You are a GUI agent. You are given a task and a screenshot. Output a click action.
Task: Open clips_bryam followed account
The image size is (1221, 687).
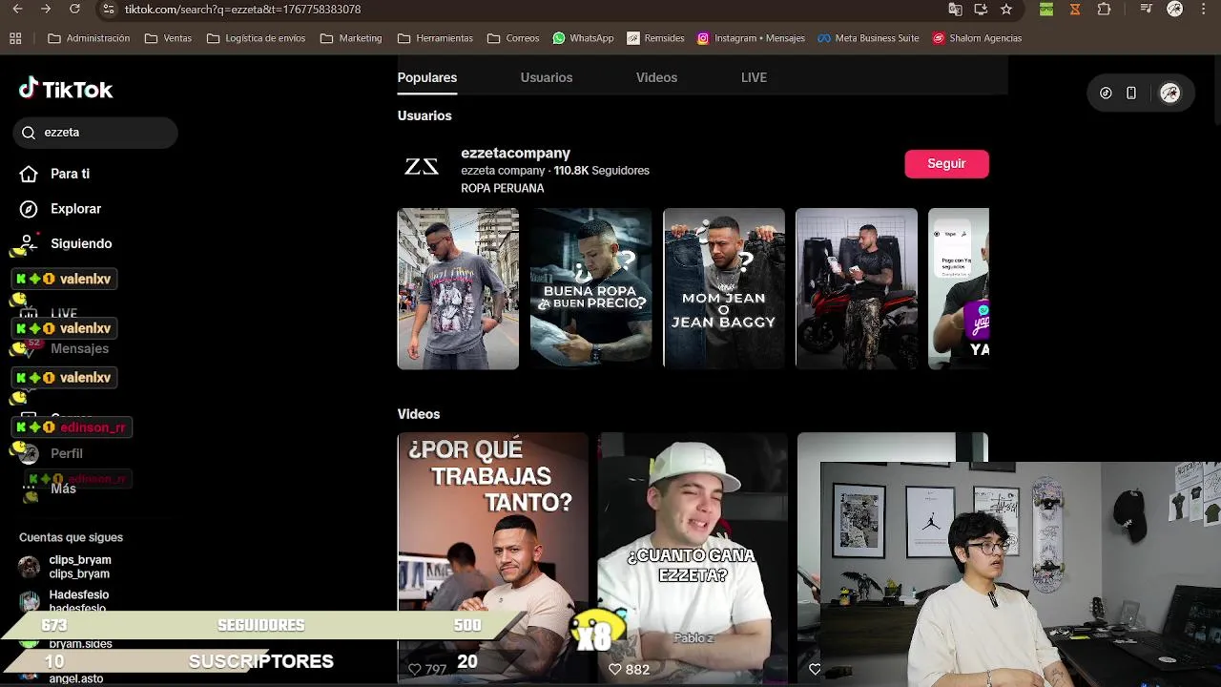(65, 567)
